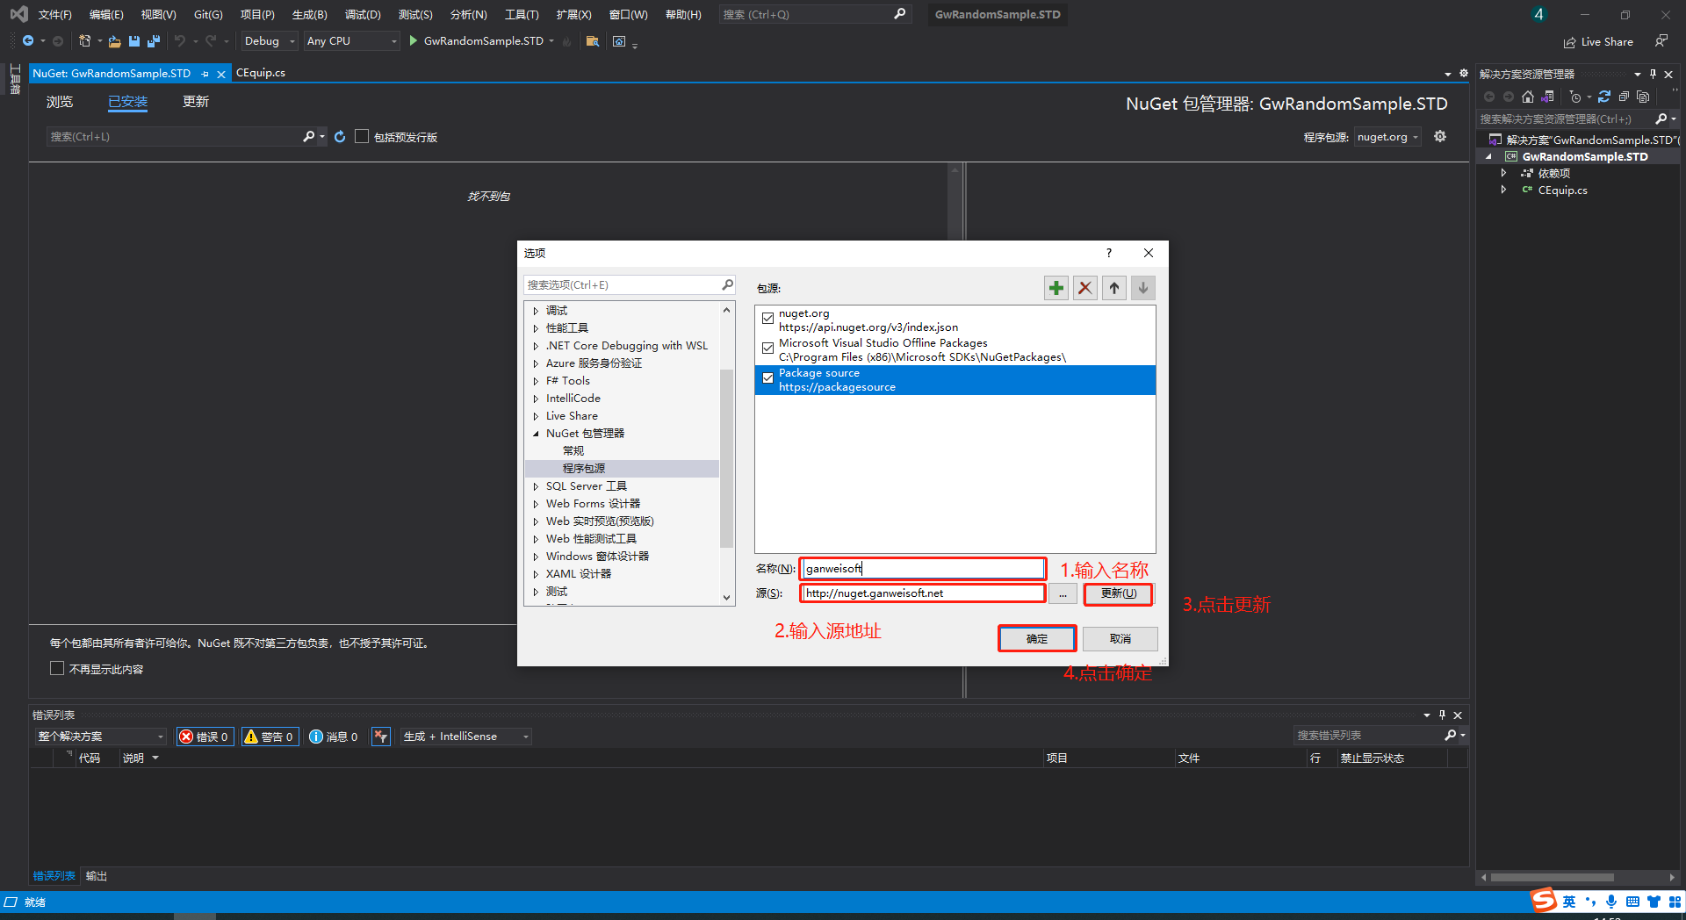Viewport: 1686px width, 920px height.
Task: Open NuGet settings gear next to package source
Action: pos(1440,136)
